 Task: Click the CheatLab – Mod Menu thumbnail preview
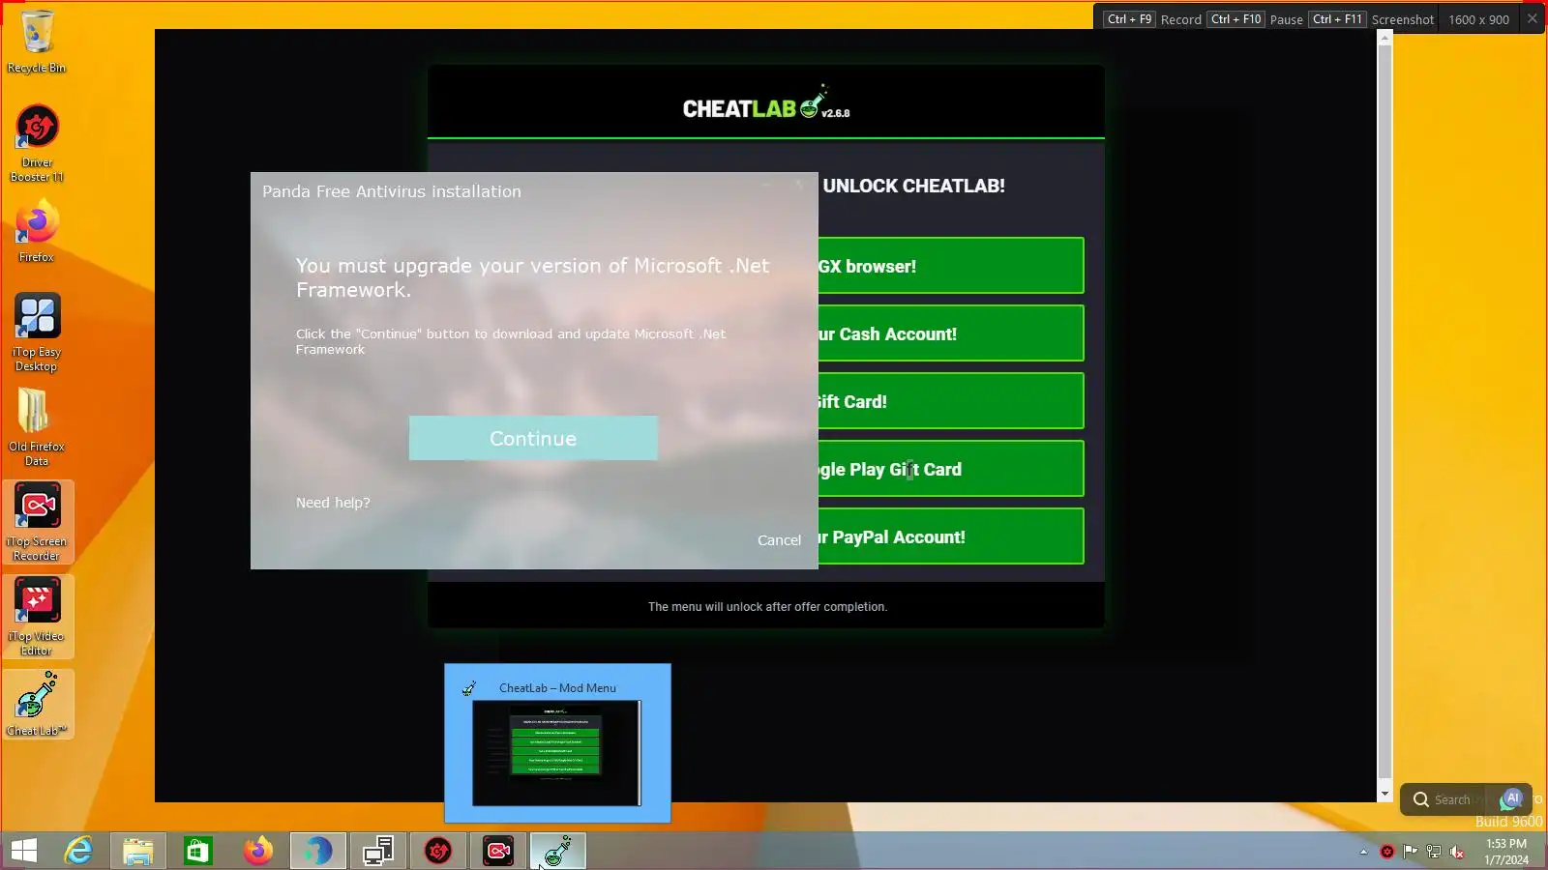pyautogui.click(x=557, y=743)
